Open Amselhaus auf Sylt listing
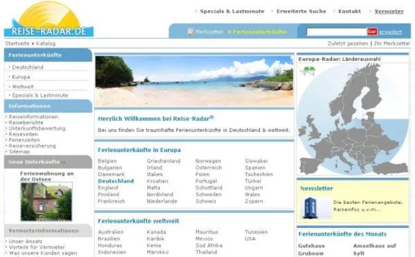Screen dimensions: 415x257 375,249
